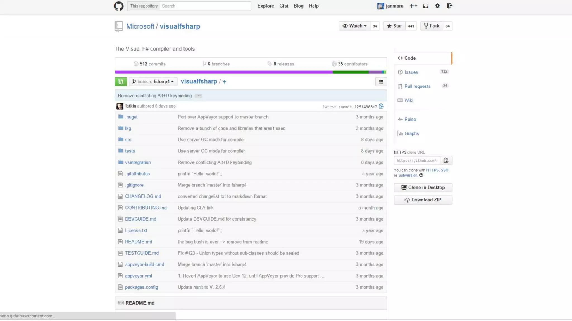Click the green compare and review icon

coord(121,82)
